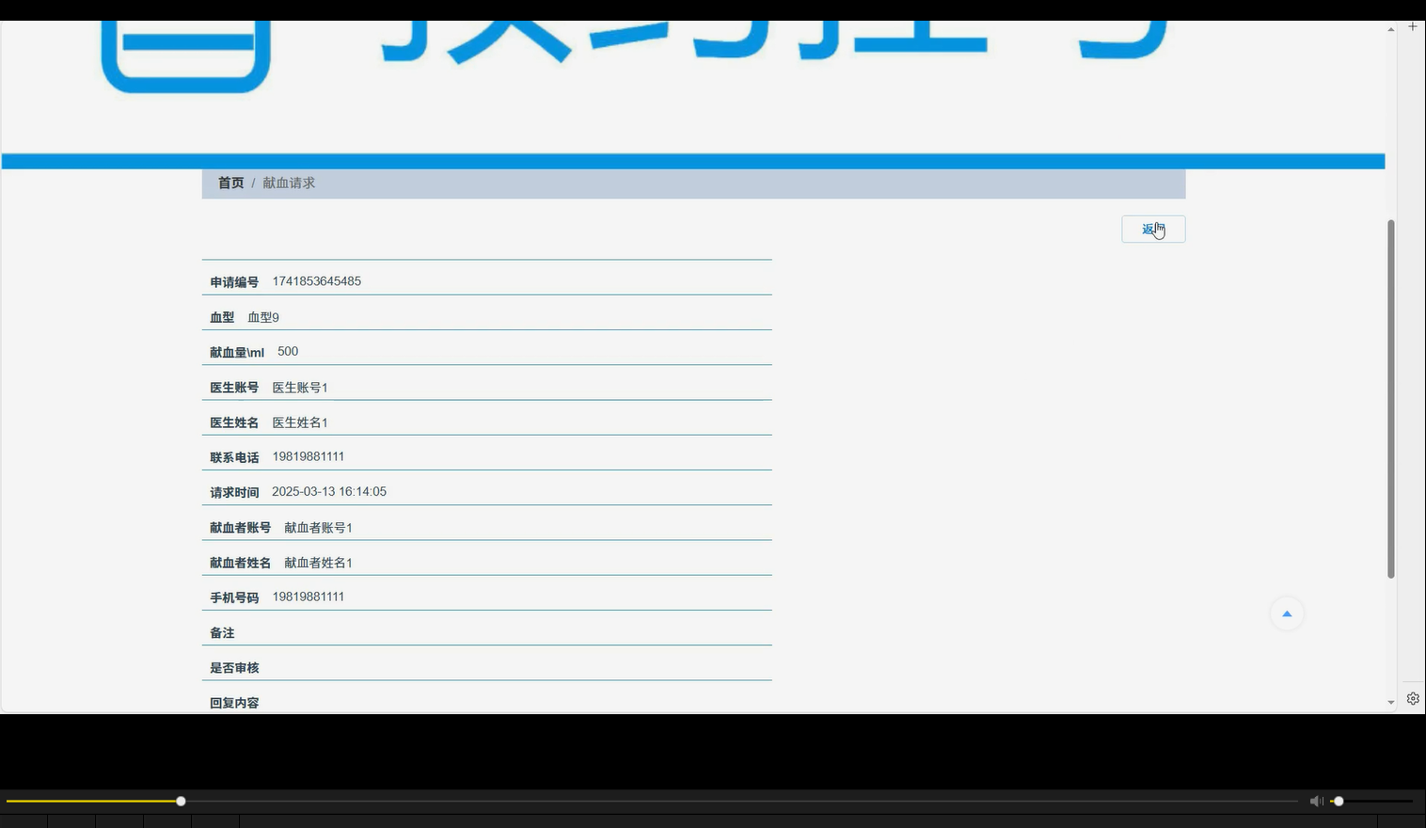The image size is (1426, 828).
Task: Click the scrollbar up arrow
Action: click(x=1391, y=29)
